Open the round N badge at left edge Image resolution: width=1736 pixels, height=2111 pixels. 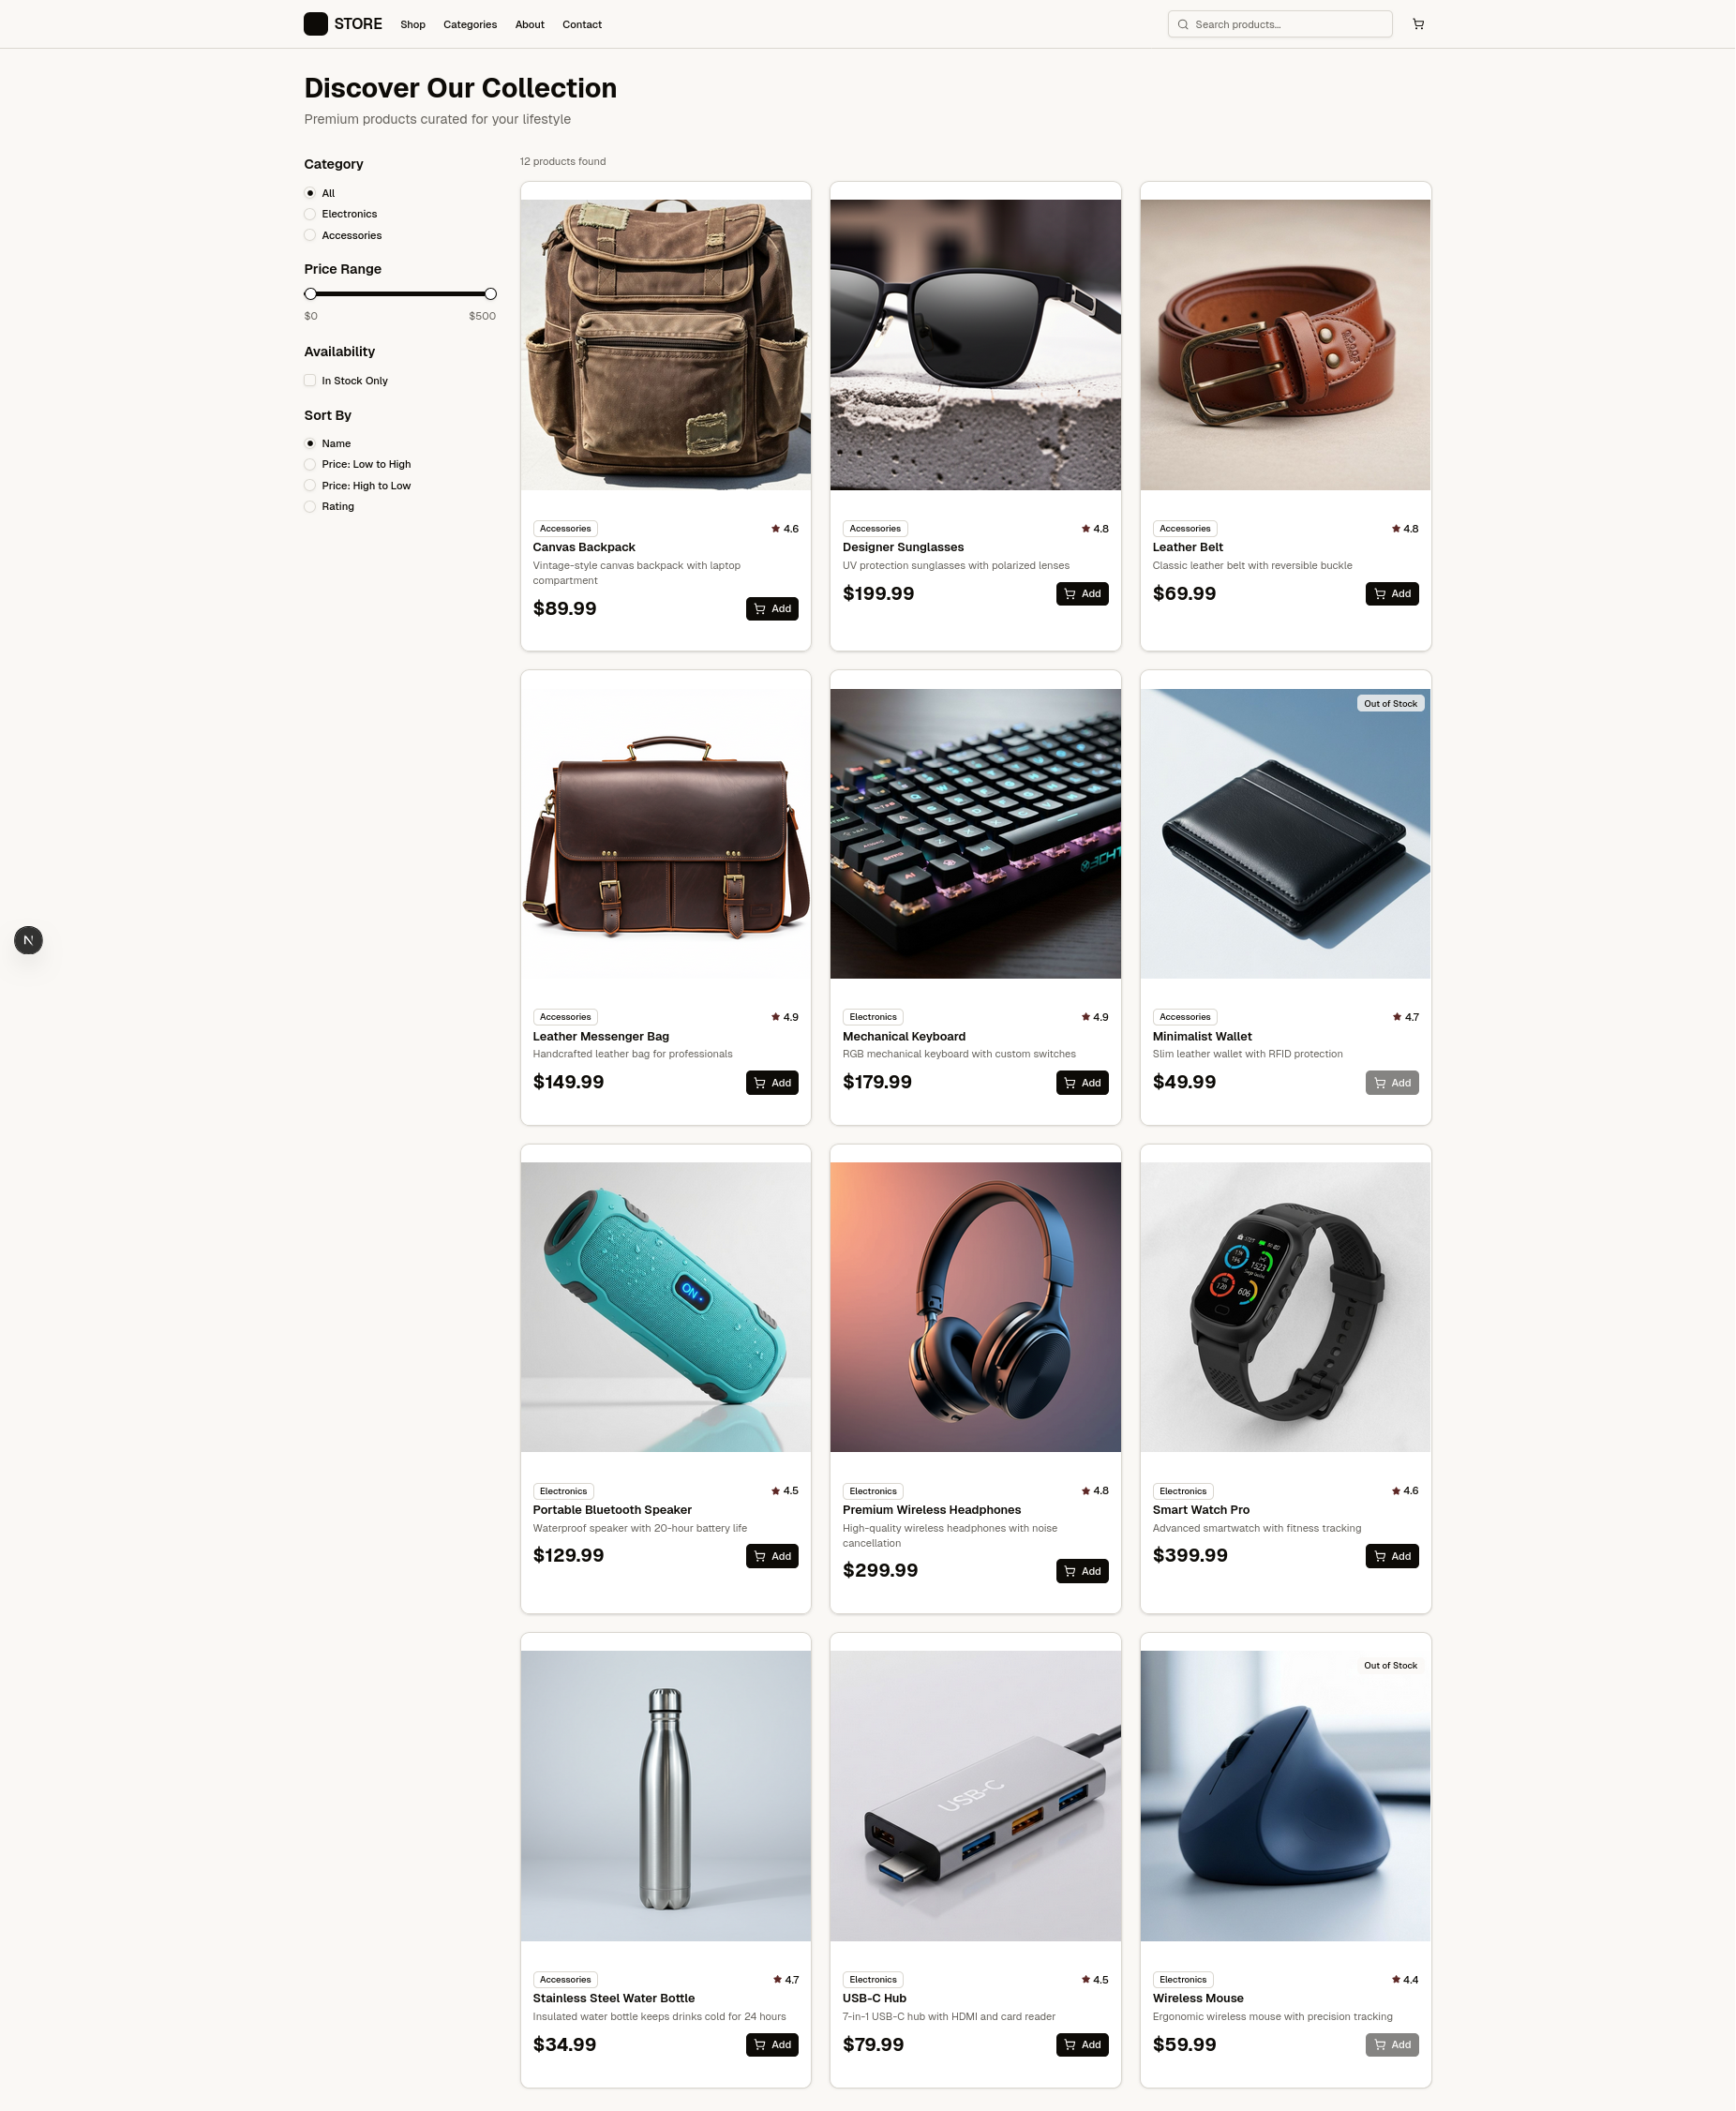pyautogui.click(x=28, y=940)
